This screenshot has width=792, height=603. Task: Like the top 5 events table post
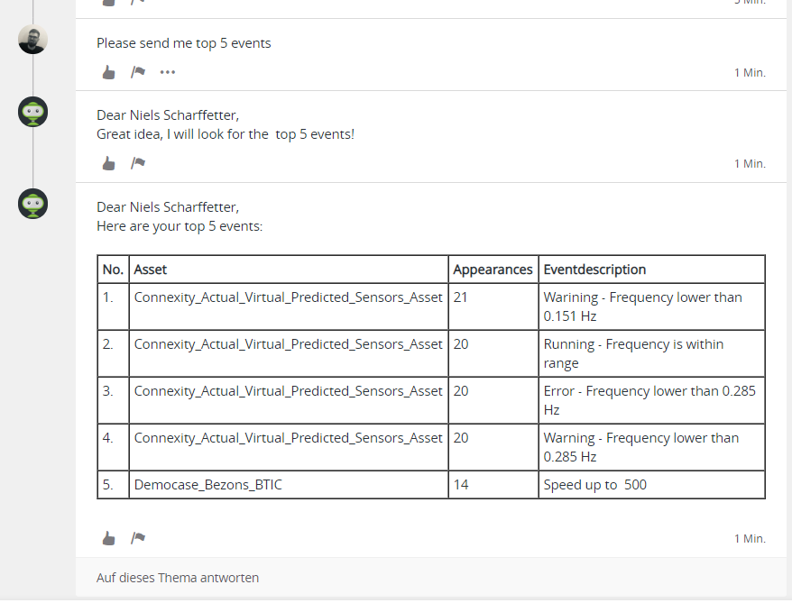[x=108, y=538]
